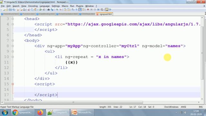Image resolution: width=206 pixels, height=116 pixels.
Task: Save the recorded macro with its toolbar icon
Action: coord(102,10)
